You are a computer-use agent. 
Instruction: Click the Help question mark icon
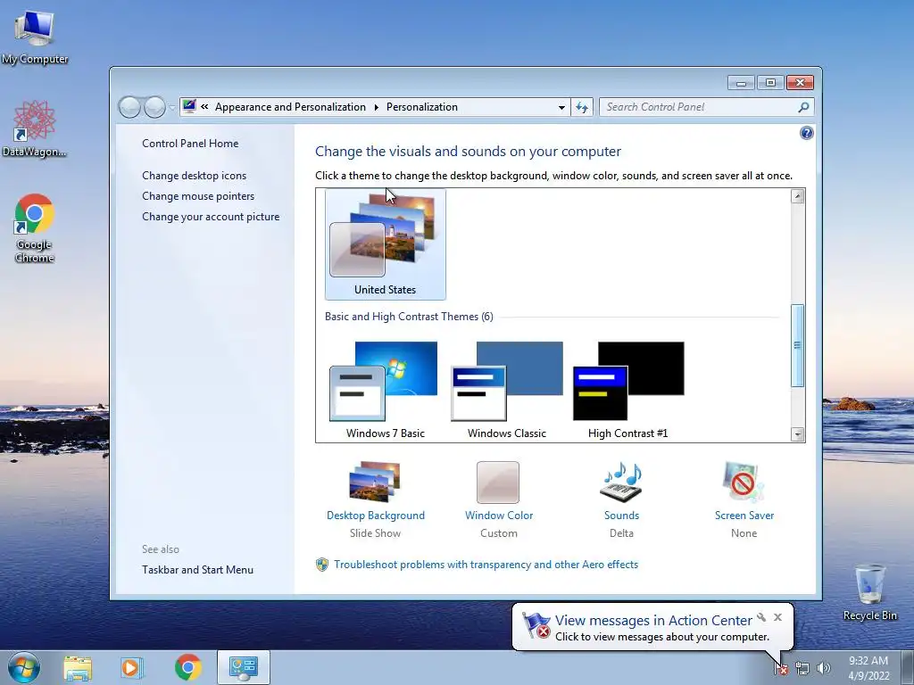[806, 134]
